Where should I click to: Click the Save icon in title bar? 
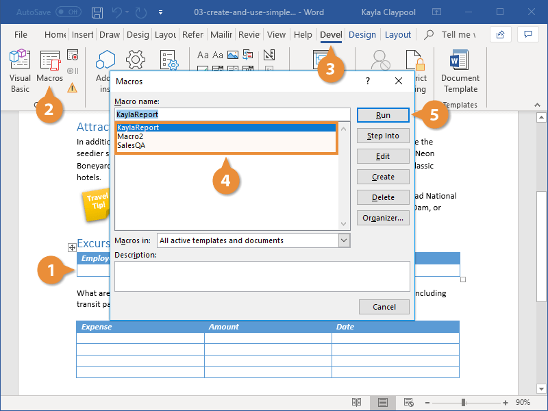pos(97,12)
